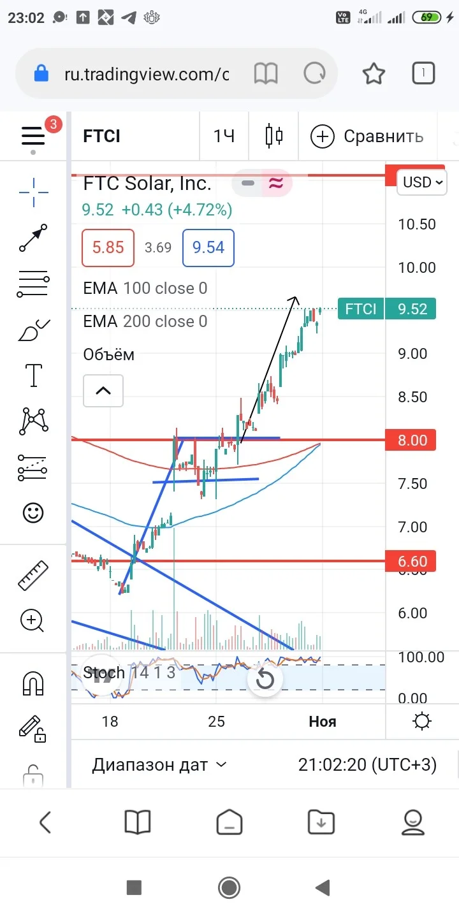459x918 pixels.
Task: Click the 5.85 sell price button
Action: click(x=108, y=247)
